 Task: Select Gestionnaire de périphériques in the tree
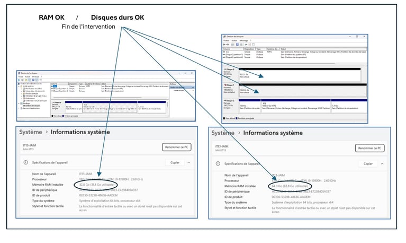pos(36,101)
